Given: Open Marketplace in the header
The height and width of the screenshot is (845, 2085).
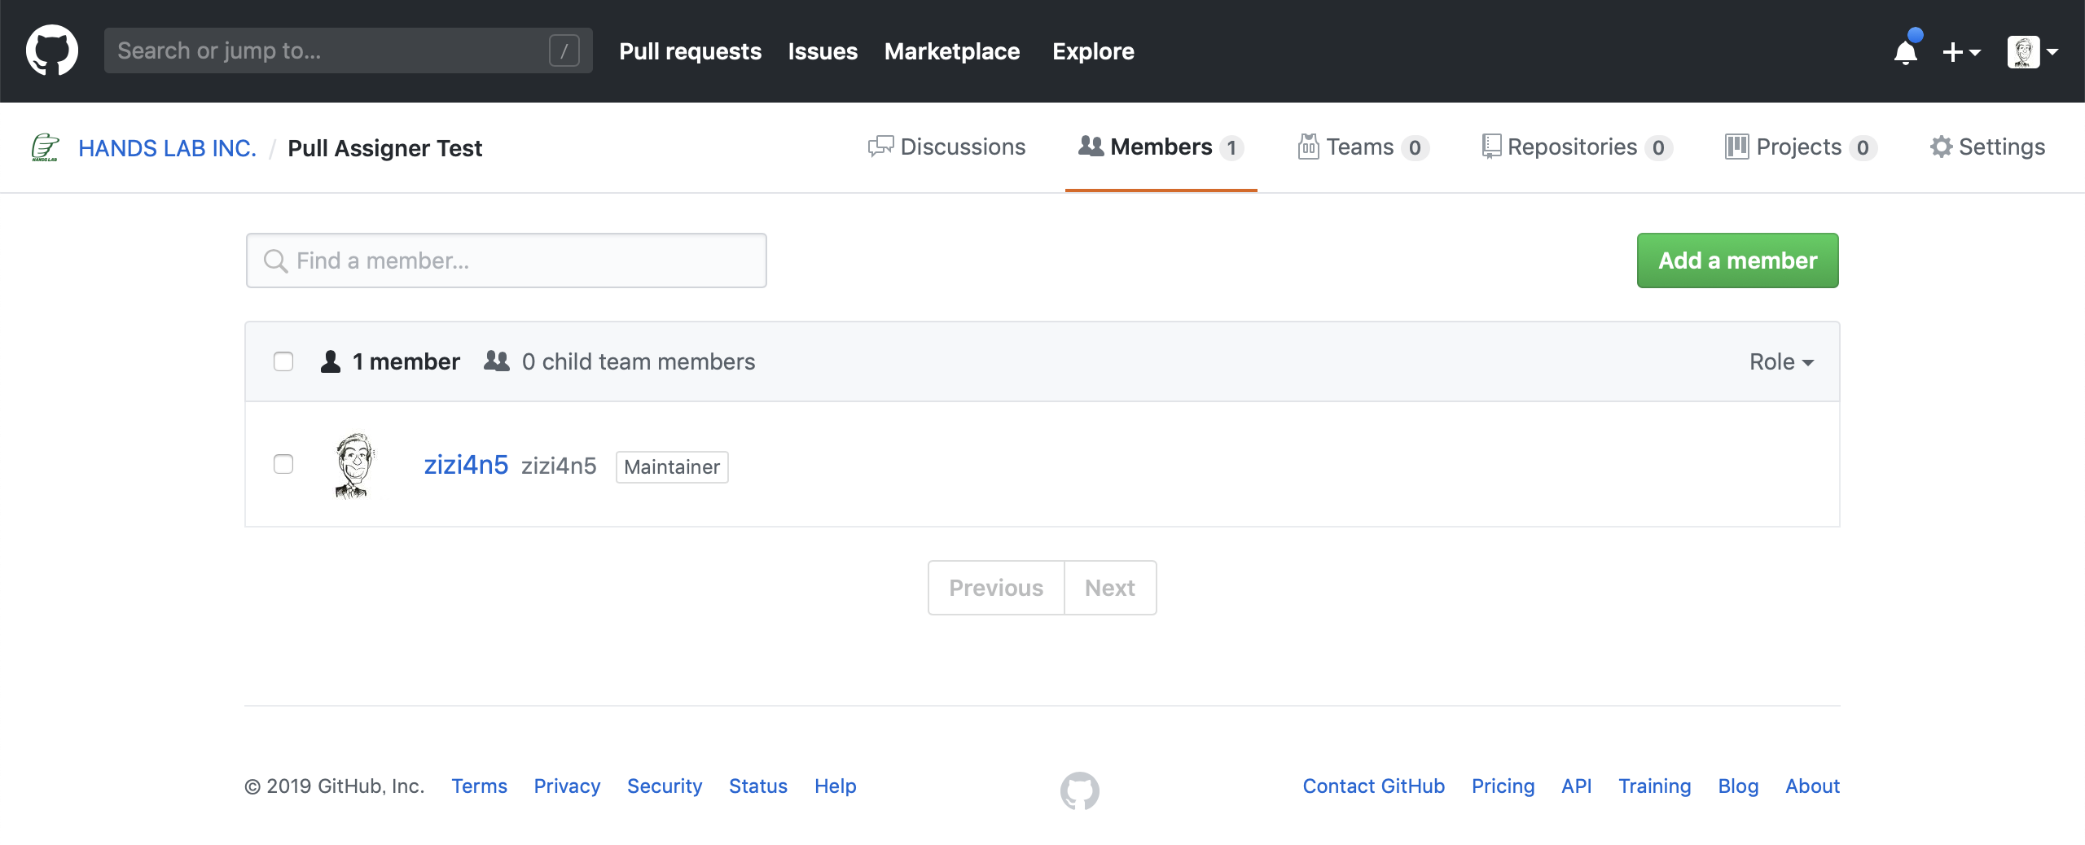Looking at the screenshot, I should pyautogui.click(x=952, y=51).
